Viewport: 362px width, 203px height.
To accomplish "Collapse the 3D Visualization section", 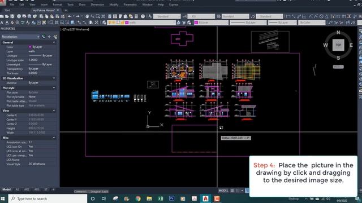I will 54,78.
